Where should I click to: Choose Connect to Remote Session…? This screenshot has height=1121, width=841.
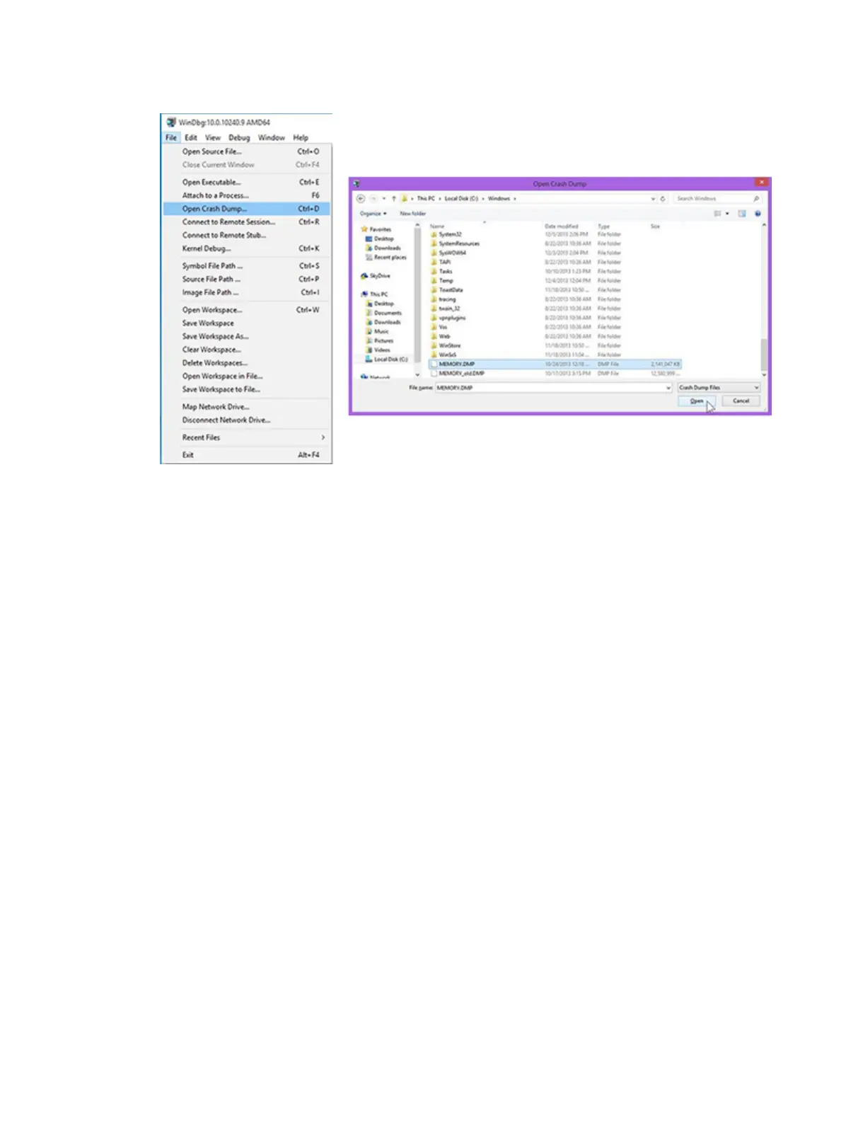pyautogui.click(x=247, y=222)
